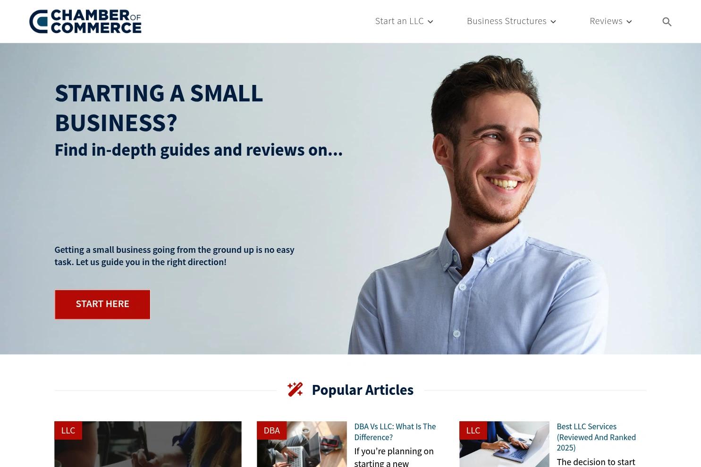Click LLC tag on Best LLC Services
The width and height of the screenshot is (701, 467).
[x=473, y=430]
